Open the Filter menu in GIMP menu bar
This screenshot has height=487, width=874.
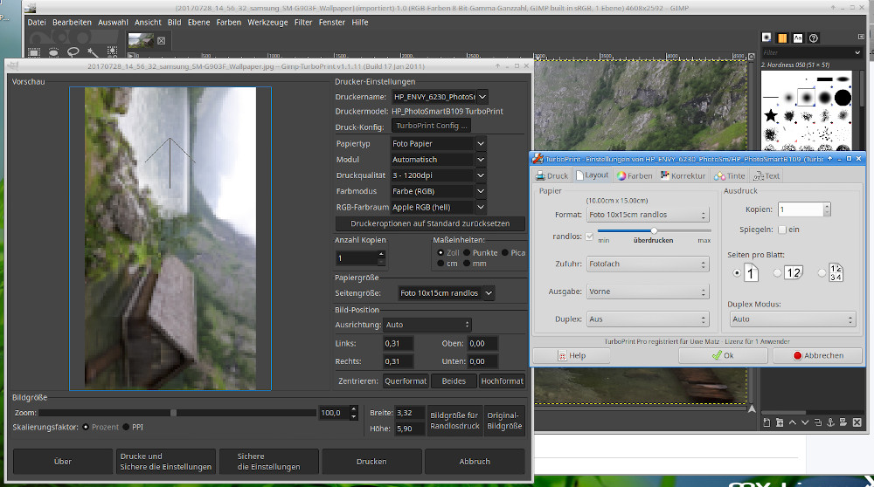[303, 22]
